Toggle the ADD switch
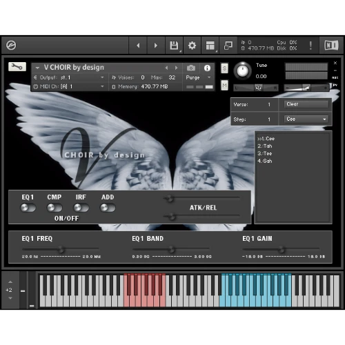The height and width of the screenshot is (345, 345). click(108, 208)
